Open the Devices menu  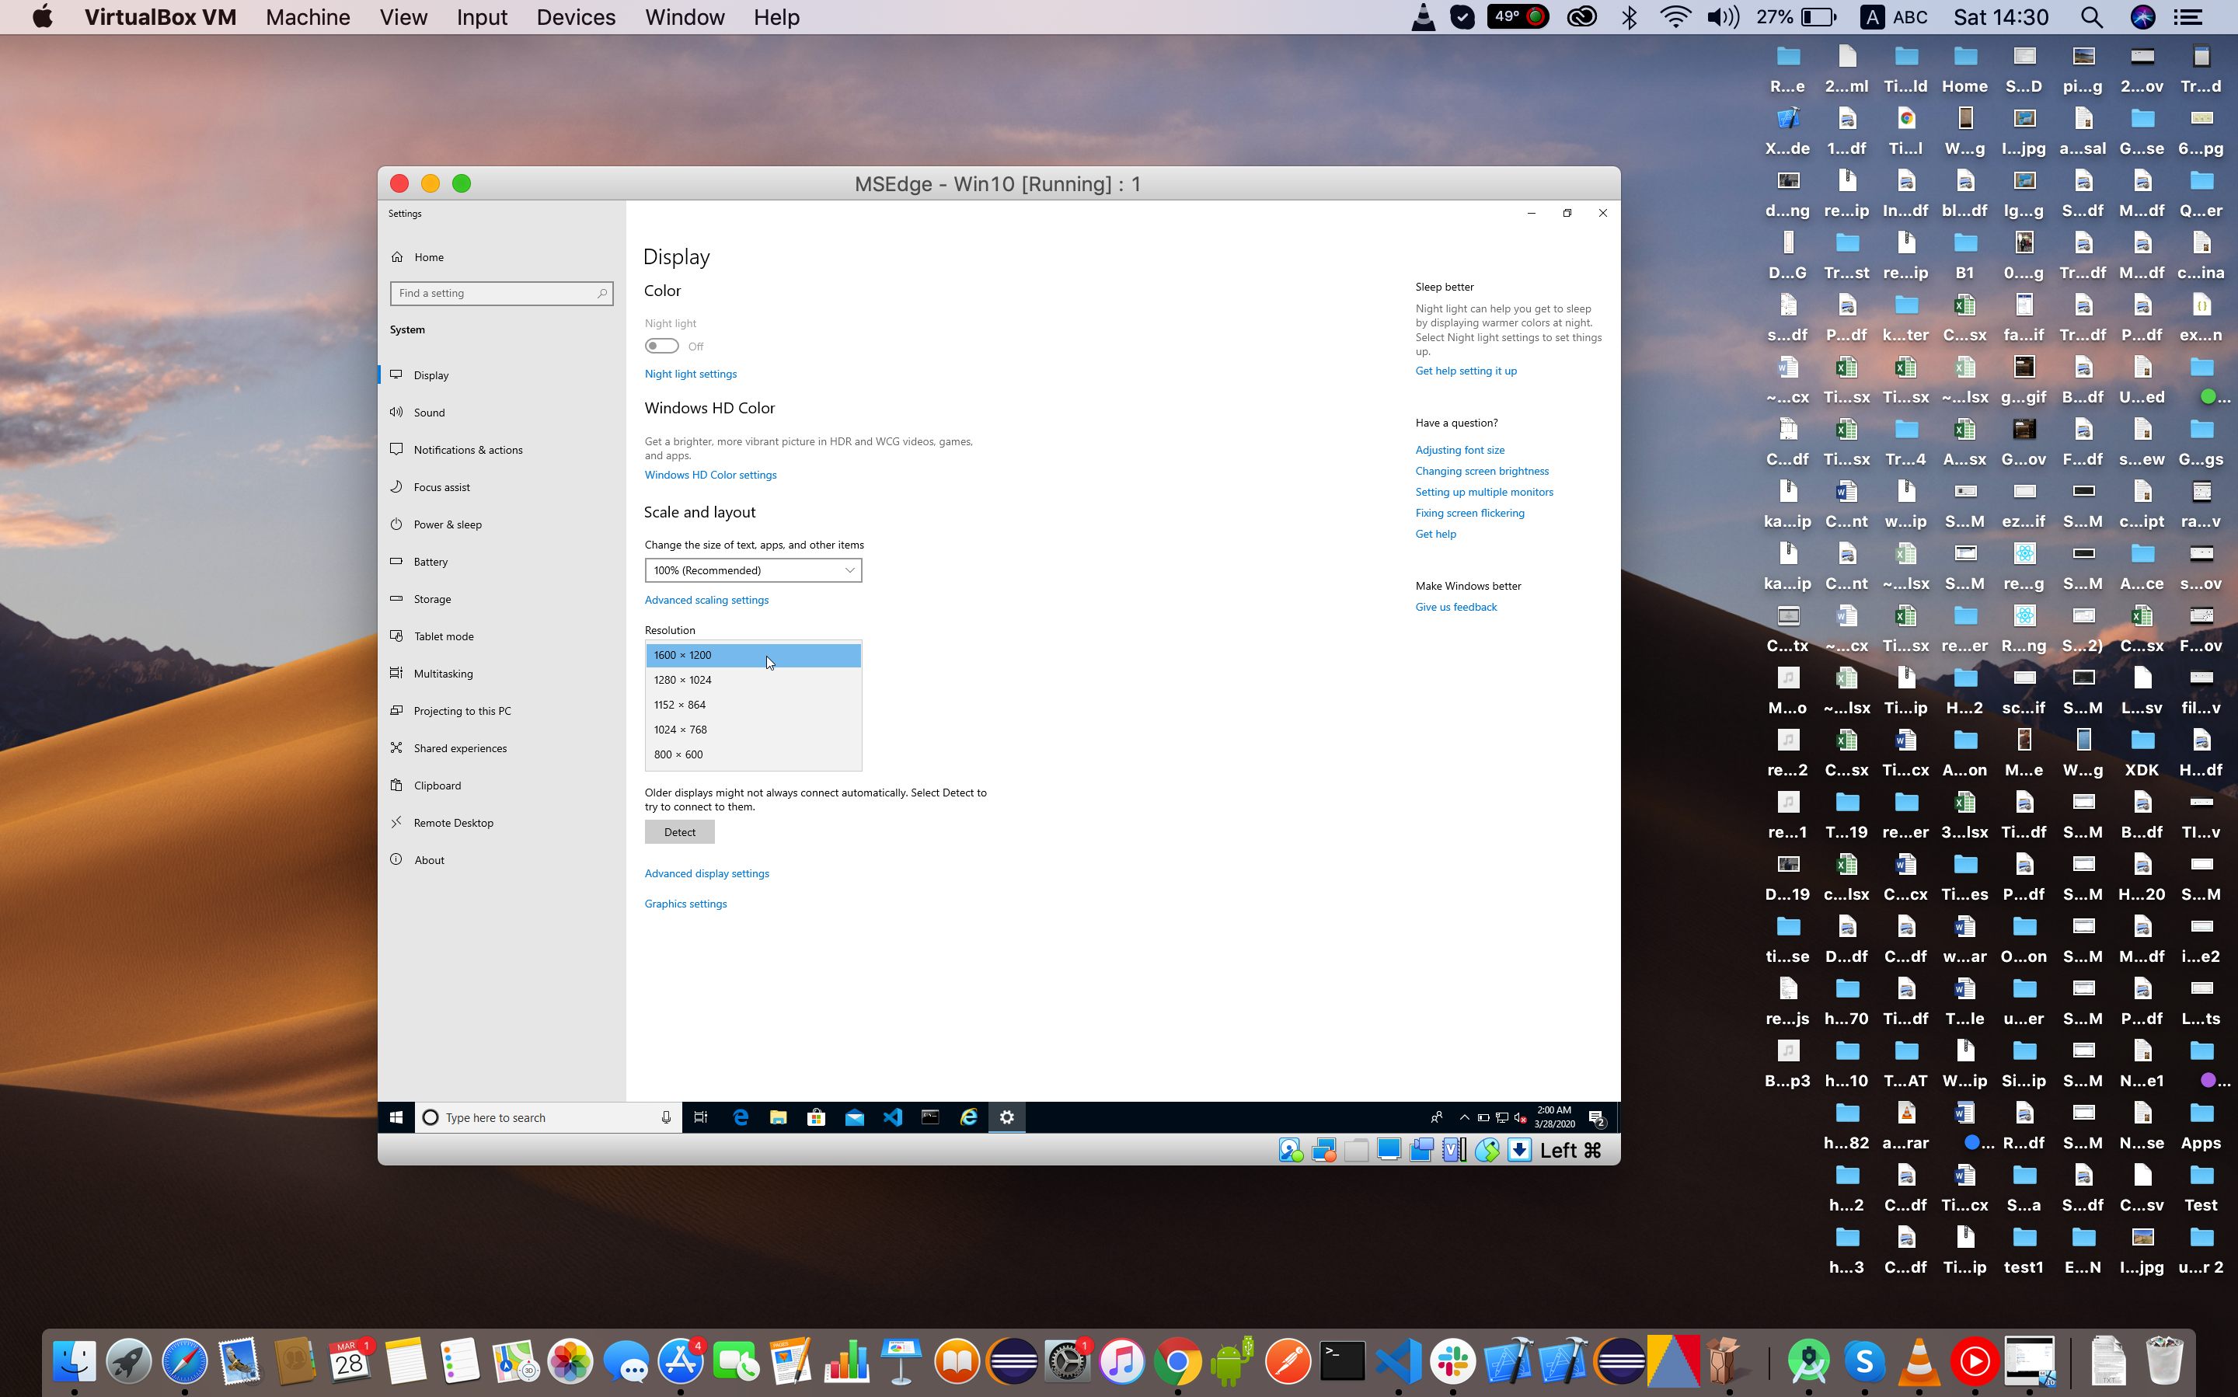[x=576, y=16]
